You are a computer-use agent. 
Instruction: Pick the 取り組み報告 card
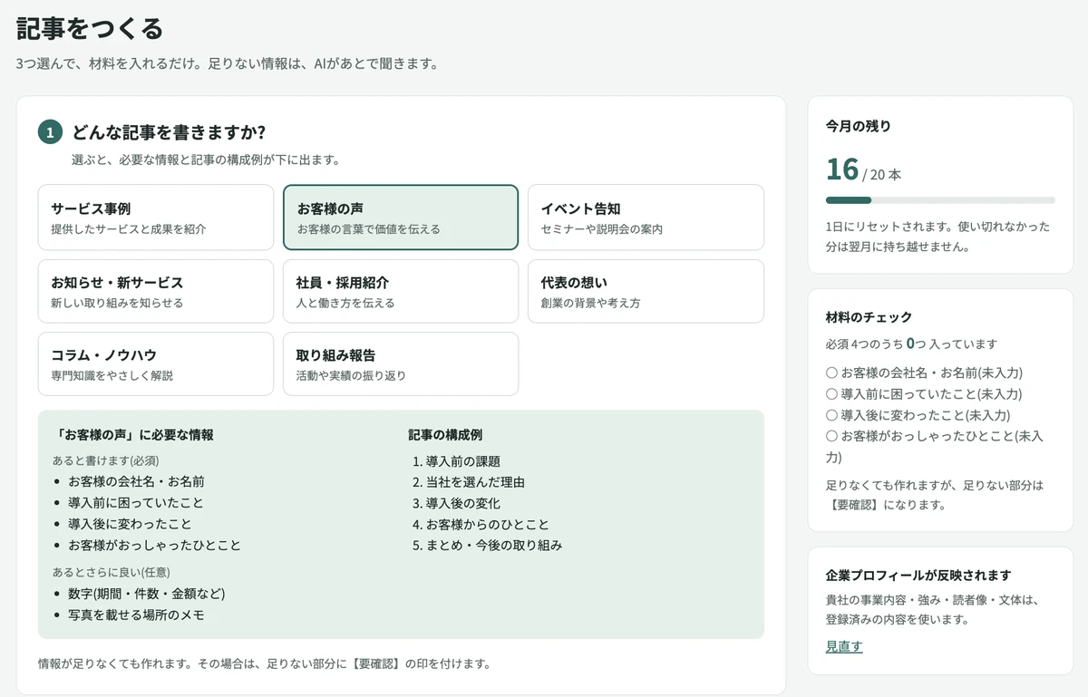401,363
